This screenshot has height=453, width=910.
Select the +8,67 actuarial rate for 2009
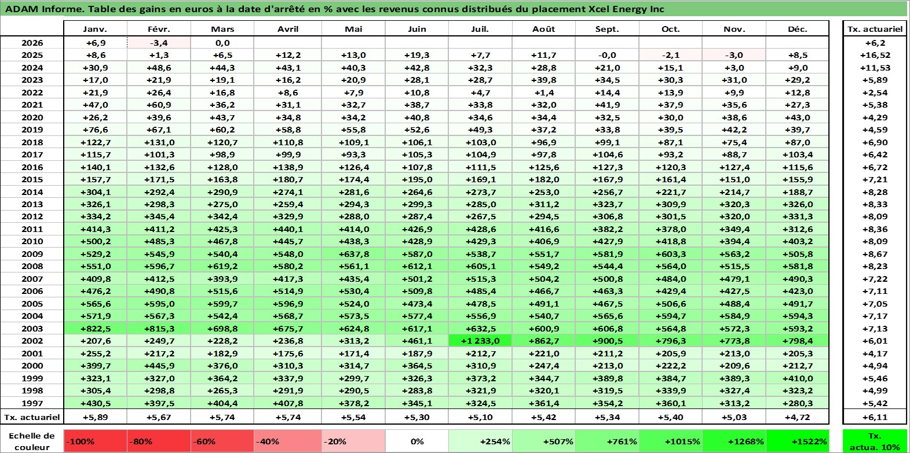[875, 254]
